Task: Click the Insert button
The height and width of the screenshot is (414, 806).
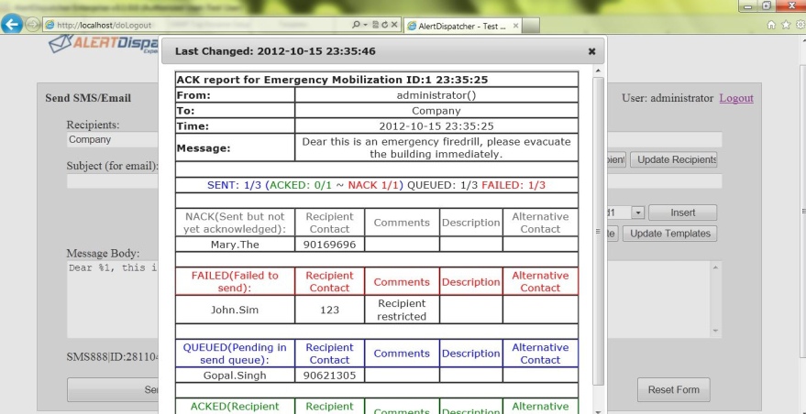Action: point(682,212)
